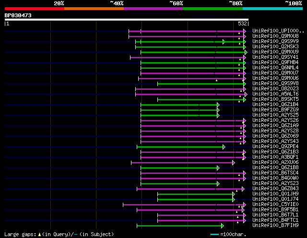Select the UniRef100_Q9M0U7 row label

(275, 73)
